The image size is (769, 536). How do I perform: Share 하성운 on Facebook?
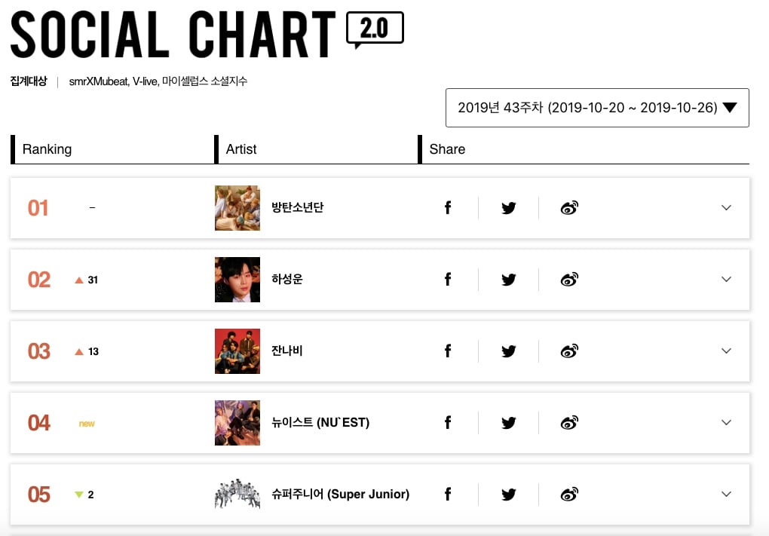pos(448,280)
